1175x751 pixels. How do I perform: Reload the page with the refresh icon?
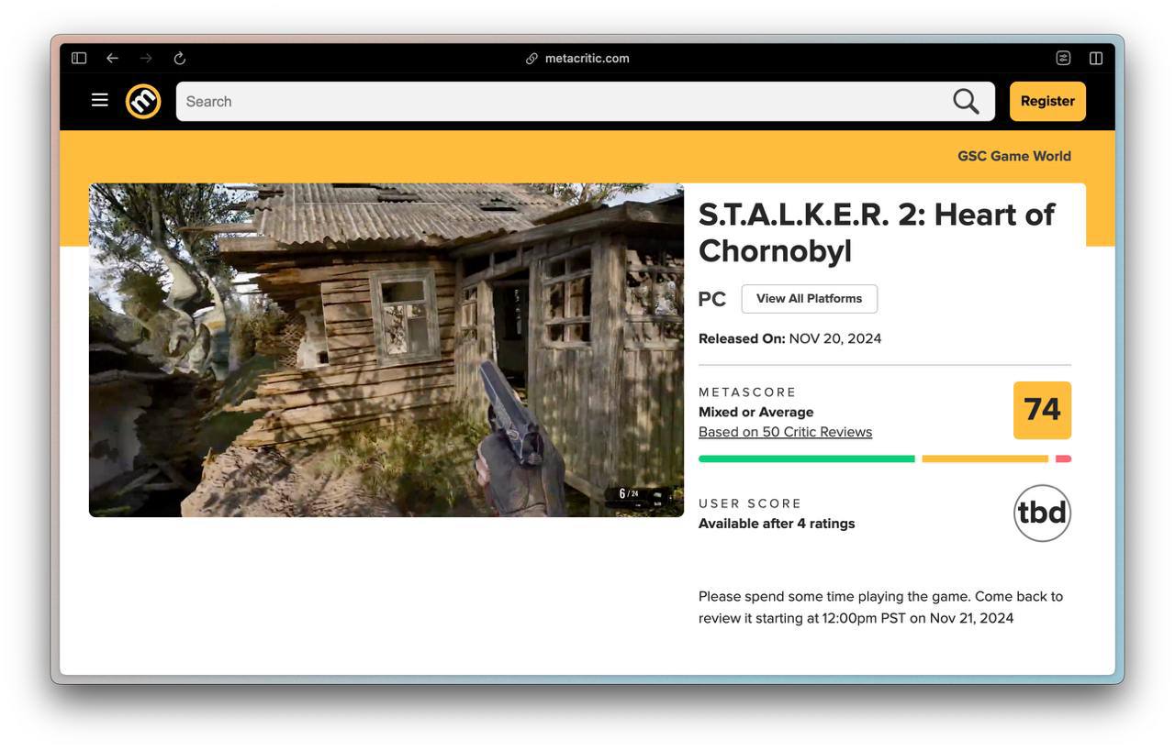pyautogui.click(x=180, y=58)
